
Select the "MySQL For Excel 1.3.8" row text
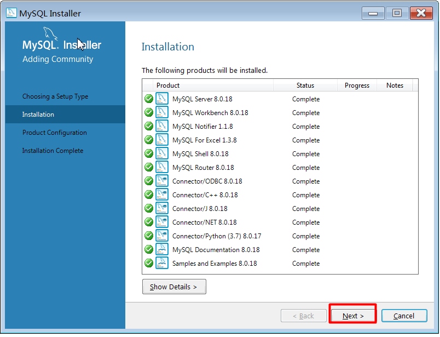205,140
